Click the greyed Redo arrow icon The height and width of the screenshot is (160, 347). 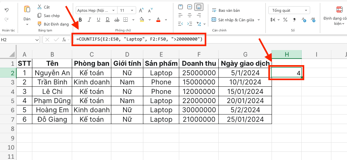click(x=7, y=20)
